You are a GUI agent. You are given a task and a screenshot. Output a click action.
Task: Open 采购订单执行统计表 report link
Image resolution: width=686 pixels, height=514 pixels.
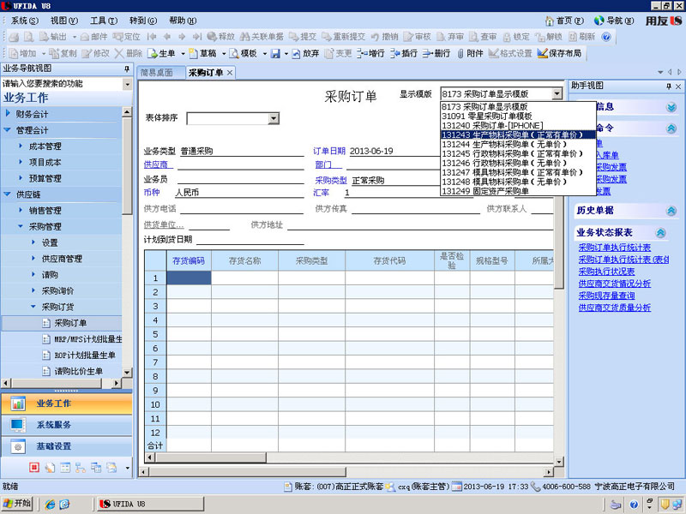pos(614,248)
